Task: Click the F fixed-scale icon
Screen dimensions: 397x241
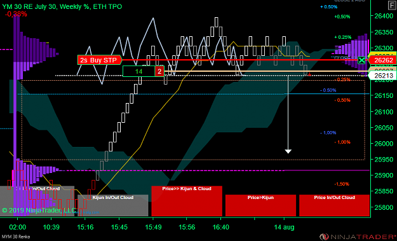Action: pos(392,5)
